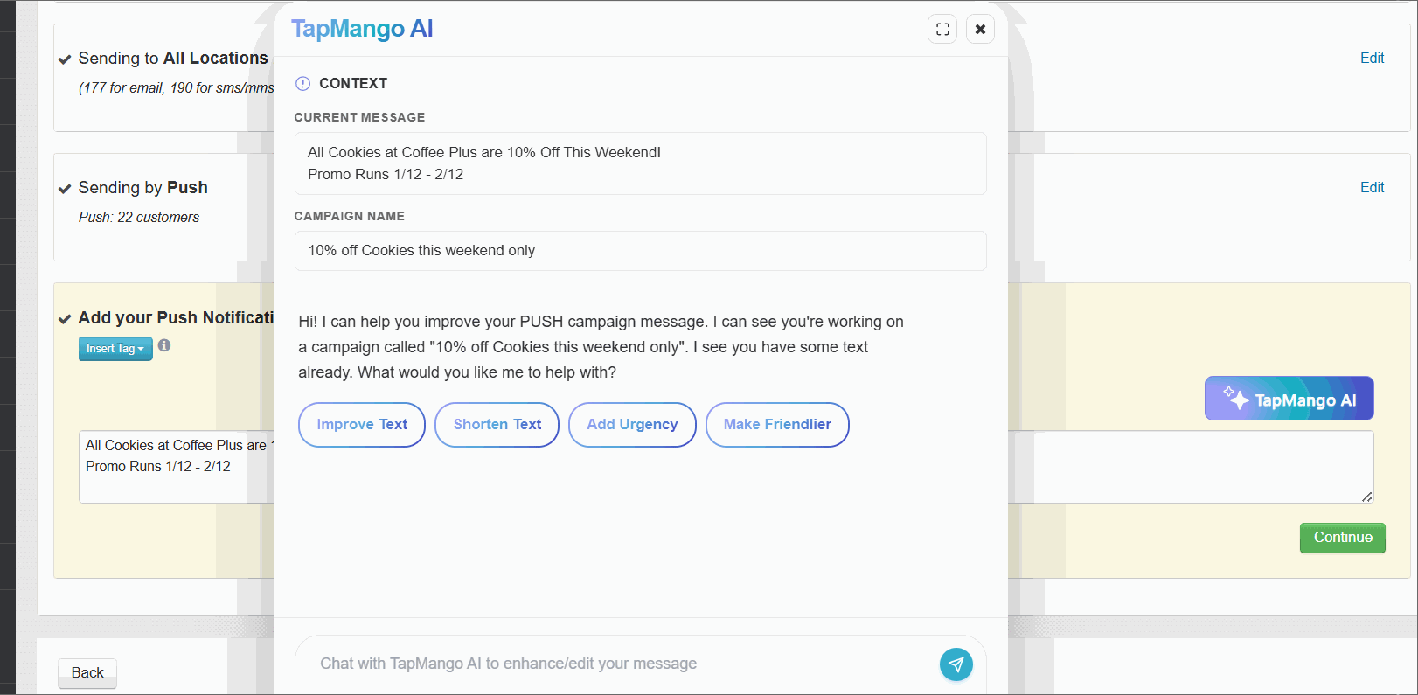Click the CAMPAIGN NAME label
The width and height of the screenshot is (1418, 695).
350,216
